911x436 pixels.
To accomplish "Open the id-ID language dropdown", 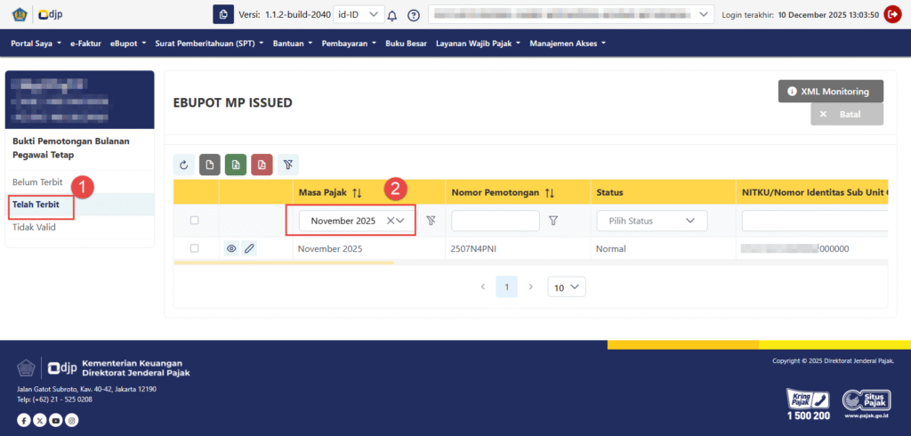I will pos(359,15).
